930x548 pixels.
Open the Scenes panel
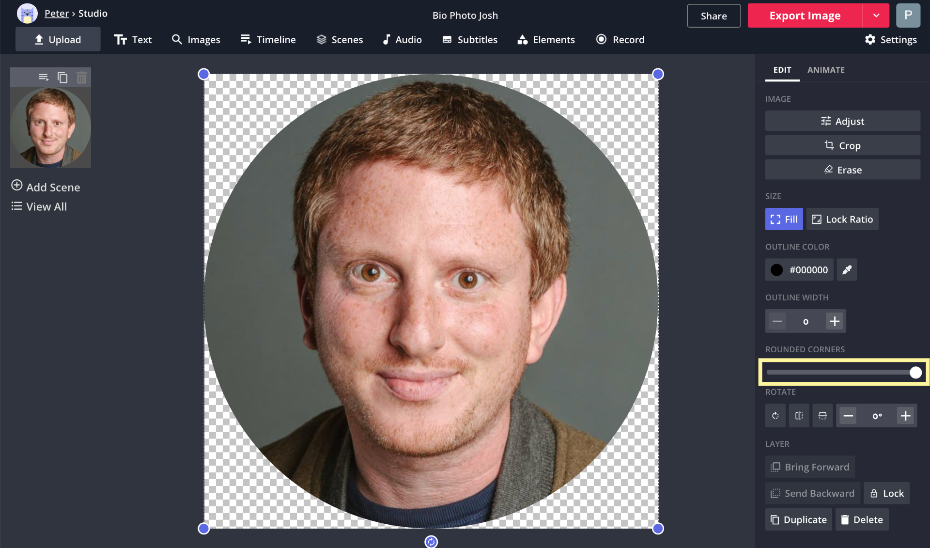pyautogui.click(x=340, y=40)
